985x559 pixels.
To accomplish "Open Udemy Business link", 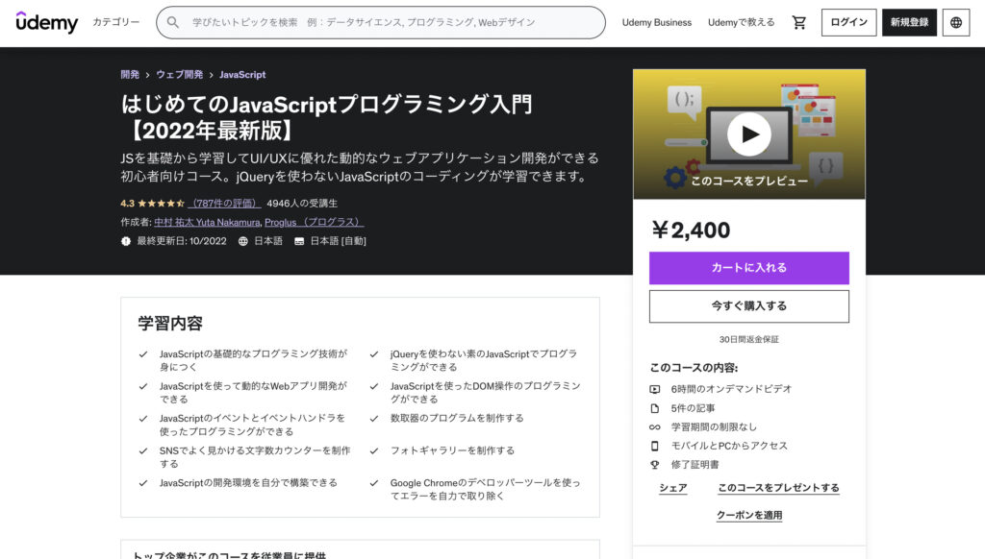I will 656,23.
